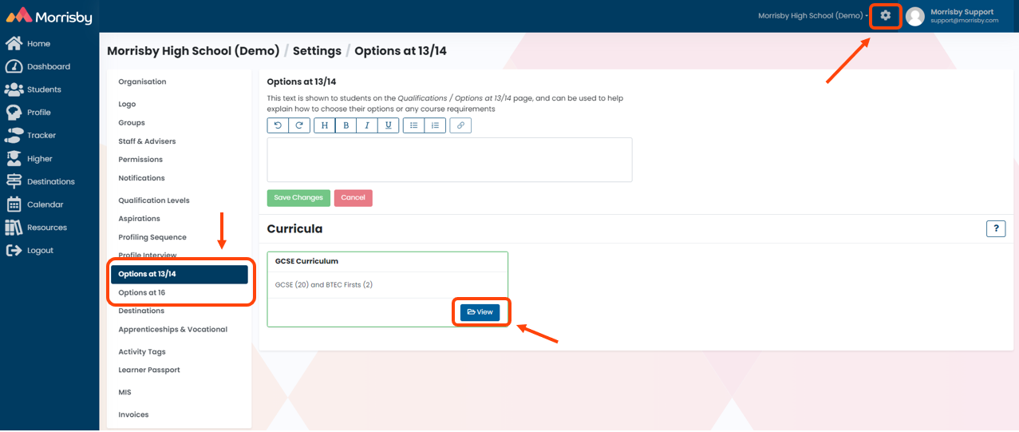
Task: Click 'GCSE (20) and BTEC Firsts (2)' text
Action: tap(324, 285)
